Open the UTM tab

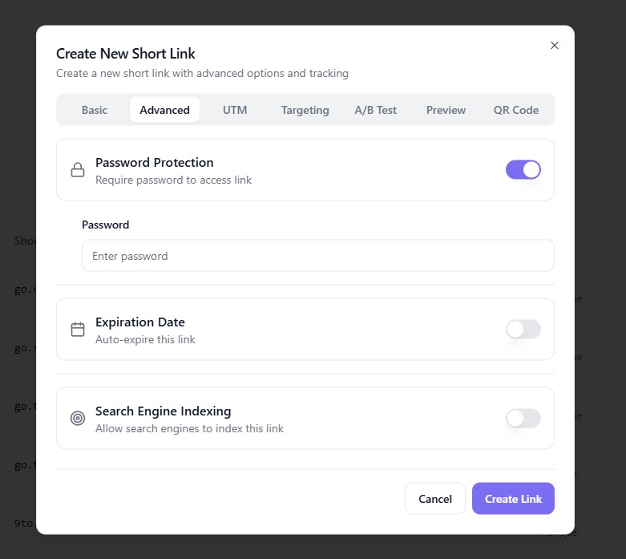235,110
